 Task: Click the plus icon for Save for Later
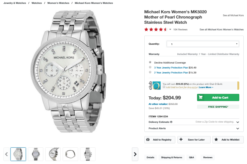(x=181, y=139)
